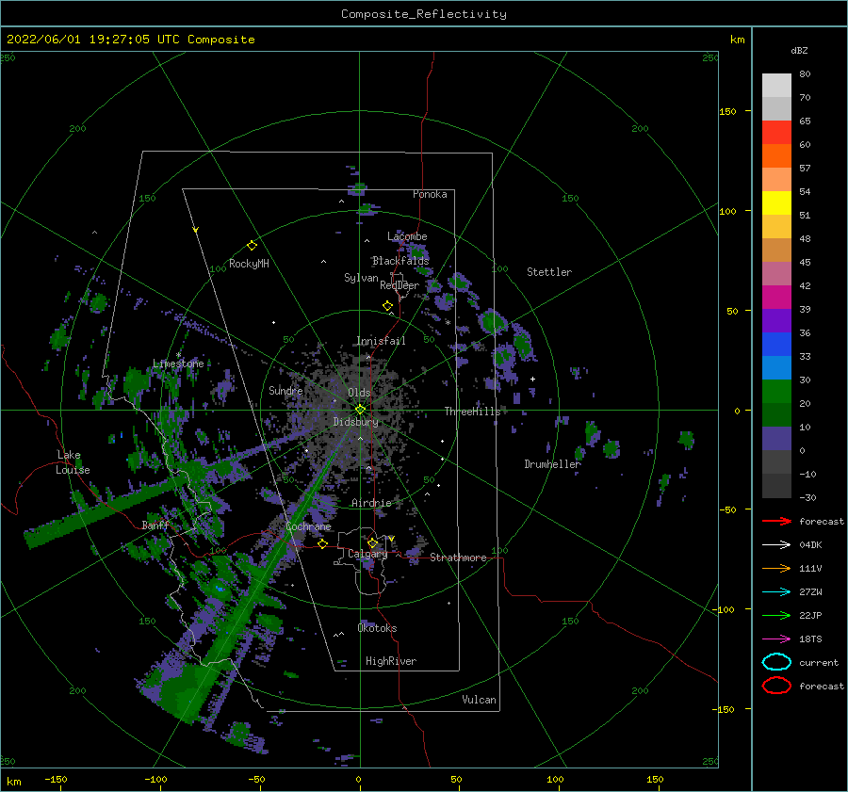Image resolution: width=848 pixels, height=792 pixels.
Task: Click the Drumheller town label
Action: pos(552,464)
